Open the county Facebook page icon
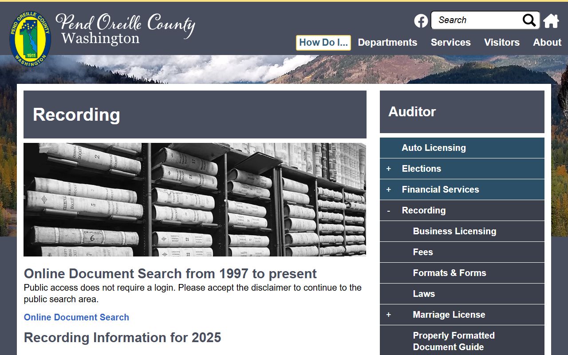This screenshot has height=355, width=568. pyautogui.click(x=421, y=20)
